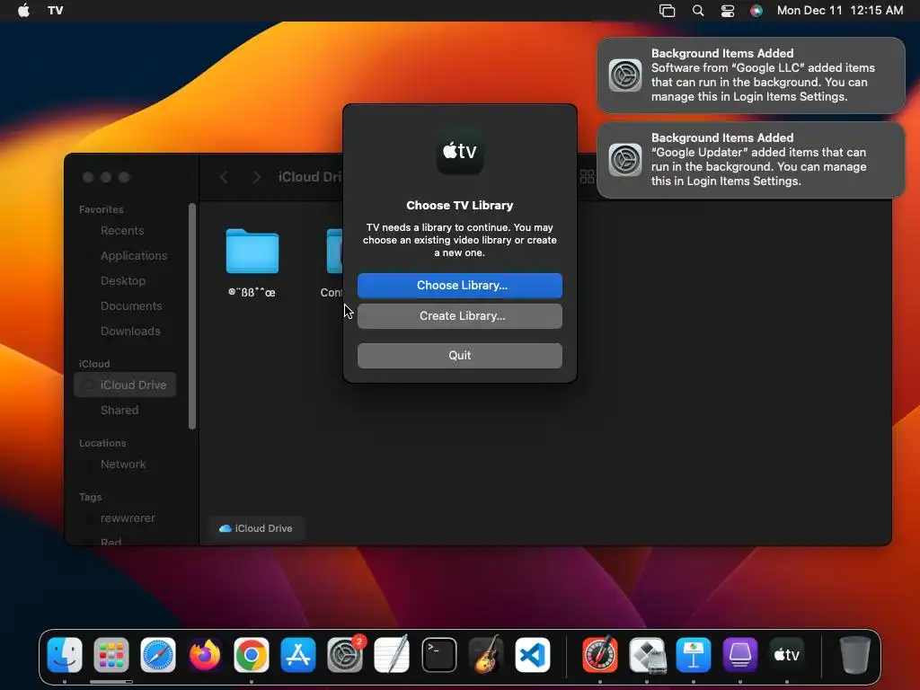Screen dimensions: 920x690
Task: Launch Visual Studio Code from the Dock
Action: [532, 655]
